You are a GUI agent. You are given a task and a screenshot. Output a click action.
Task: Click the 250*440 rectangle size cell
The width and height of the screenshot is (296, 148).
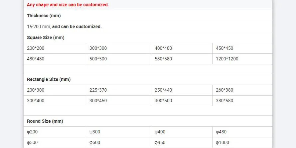(163, 90)
